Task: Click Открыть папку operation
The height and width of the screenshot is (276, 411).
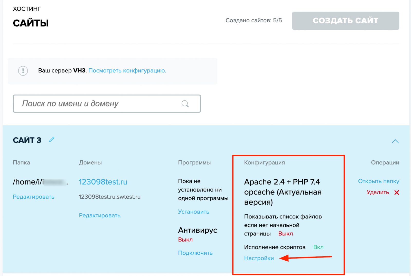Action: tap(379, 181)
